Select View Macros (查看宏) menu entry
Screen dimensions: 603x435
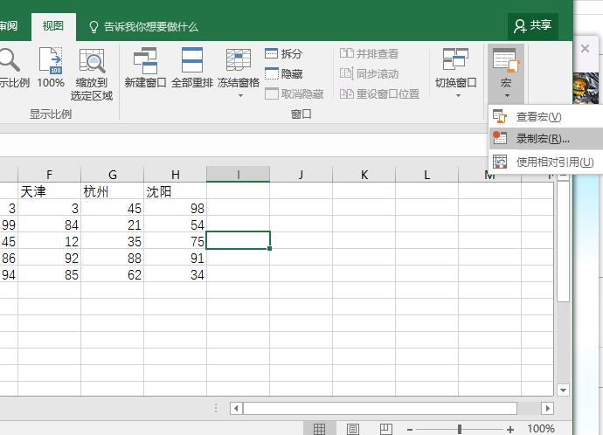pos(545,116)
